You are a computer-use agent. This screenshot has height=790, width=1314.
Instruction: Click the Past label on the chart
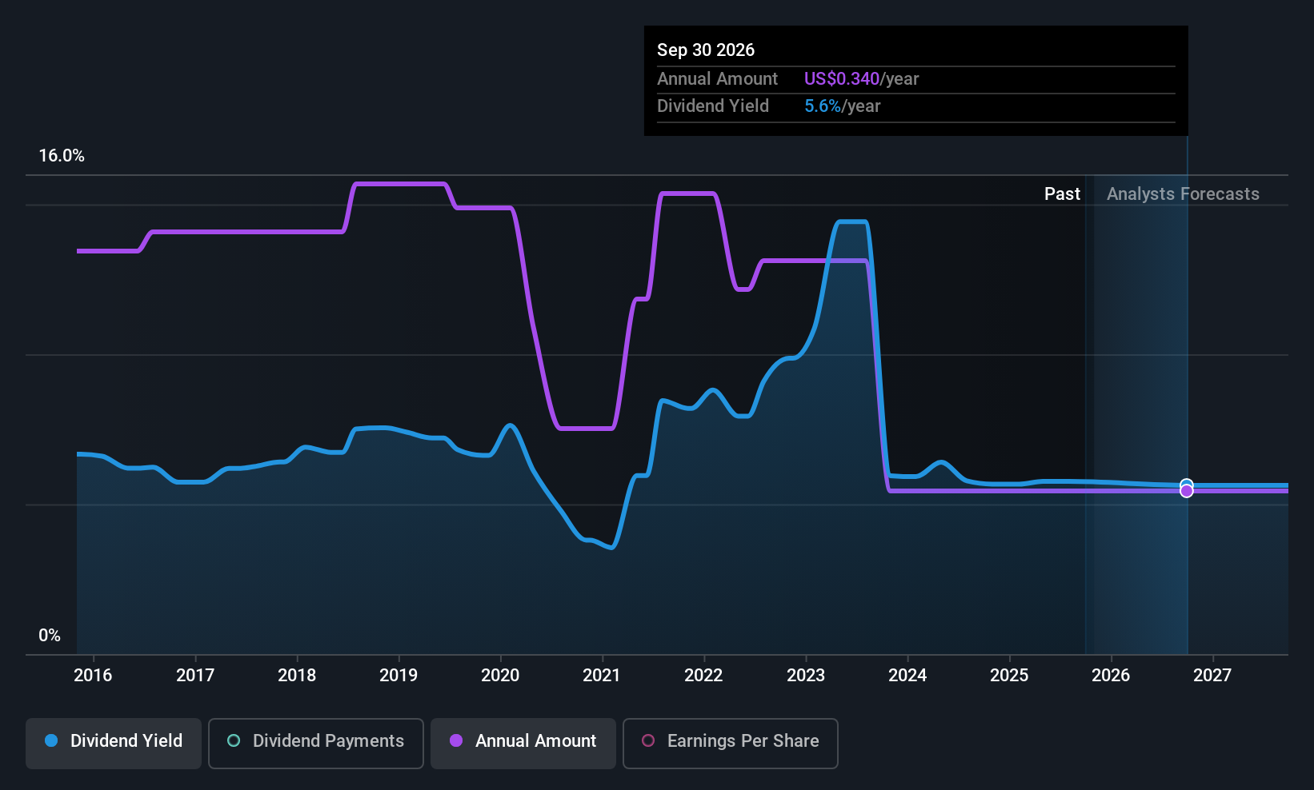tap(1062, 194)
